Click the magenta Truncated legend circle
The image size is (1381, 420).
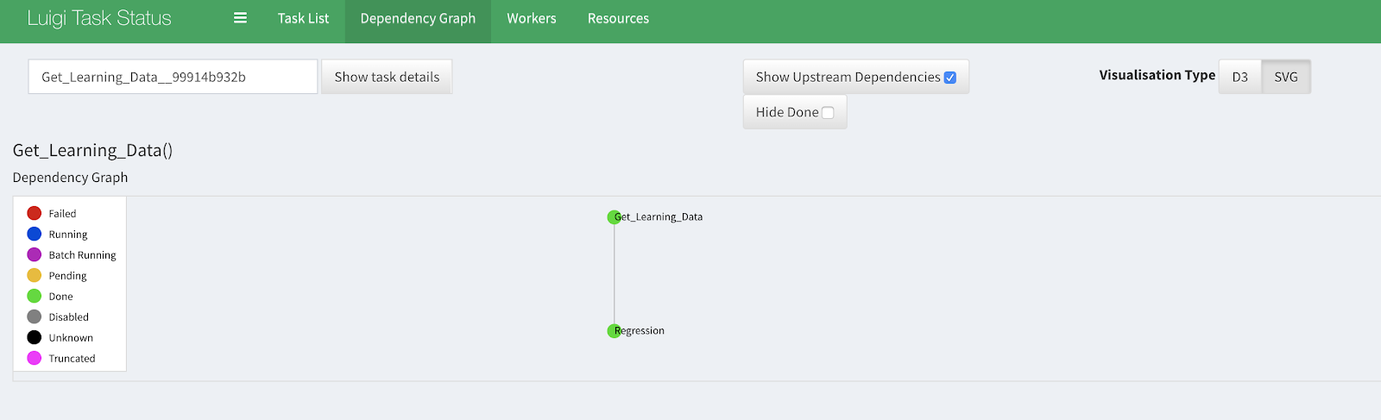[x=35, y=358]
